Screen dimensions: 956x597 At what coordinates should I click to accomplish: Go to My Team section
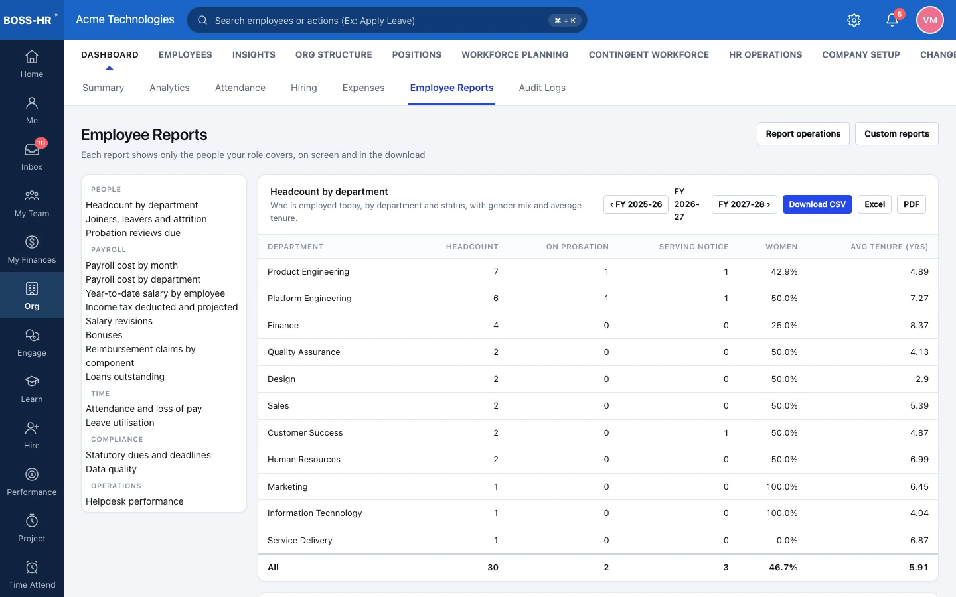[x=32, y=203]
